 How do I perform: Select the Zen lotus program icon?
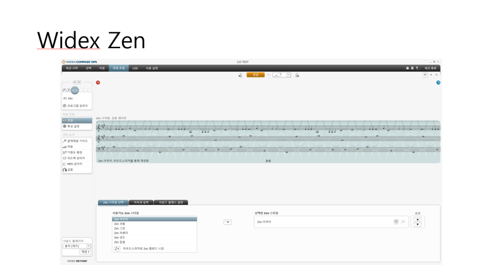tap(75, 90)
